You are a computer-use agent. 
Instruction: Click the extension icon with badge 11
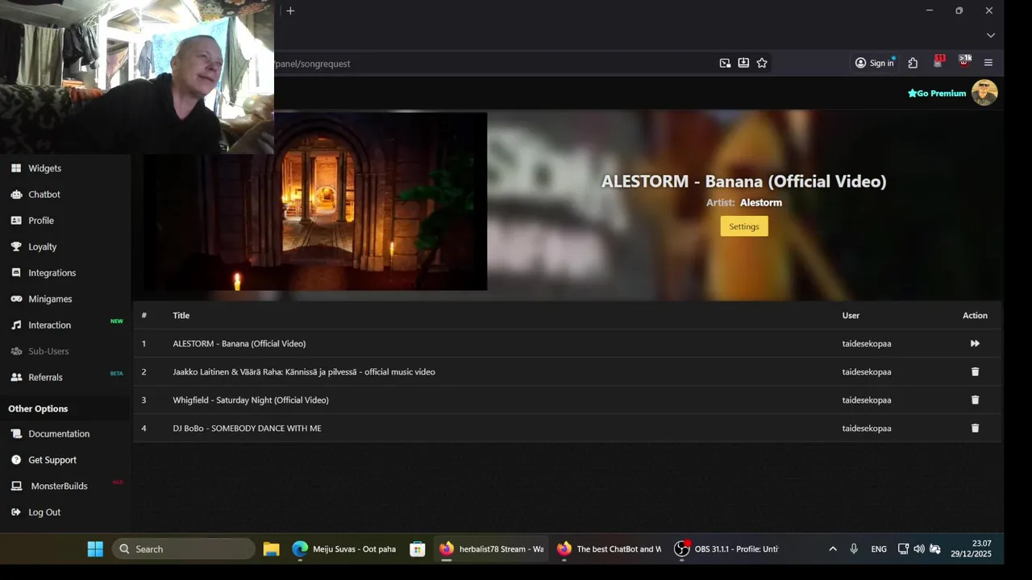point(938,62)
